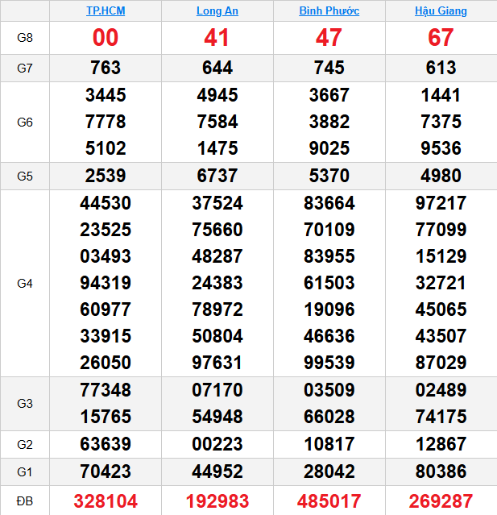
Task: Click the red G8 number 00
Action: 106,37
